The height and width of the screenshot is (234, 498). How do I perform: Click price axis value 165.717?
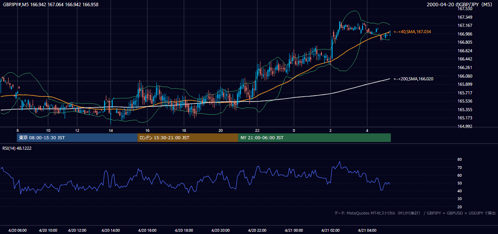(x=464, y=93)
